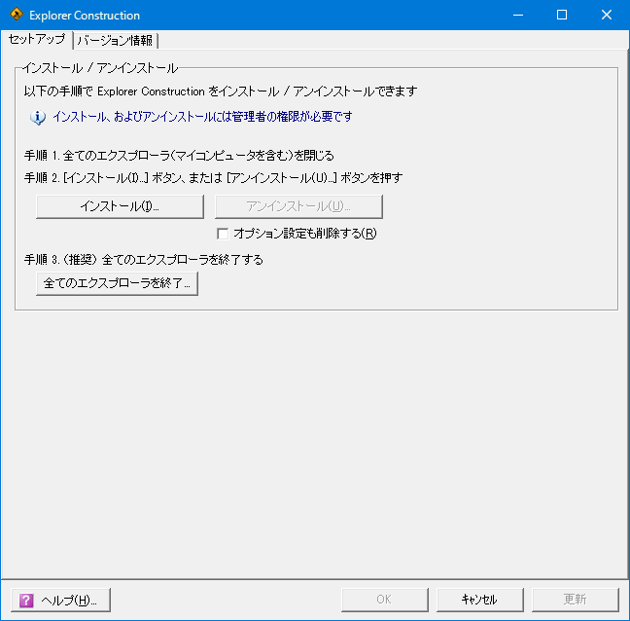
Task: Click the grayed 更新 button
Action: click(x=575, y=600)
